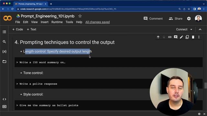Viewport: 207px width, 116px height.
Task: Open the Edit menu
Action: (x=26, y=22)
